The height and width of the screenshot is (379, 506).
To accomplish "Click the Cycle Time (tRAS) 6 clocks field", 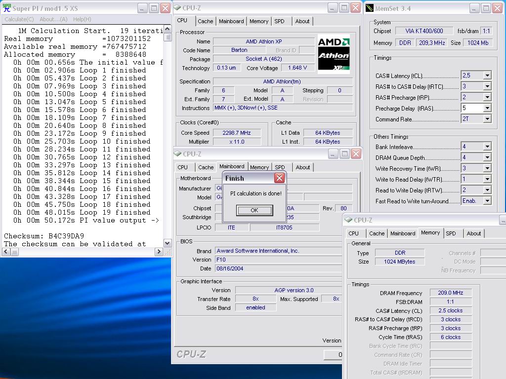I will (451, 337).
